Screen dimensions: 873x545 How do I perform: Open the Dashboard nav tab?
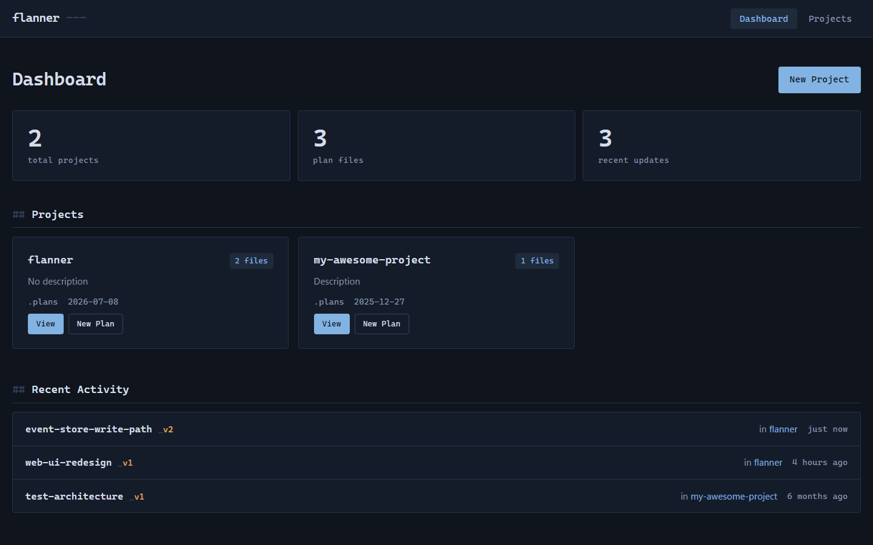click(763, 19)
